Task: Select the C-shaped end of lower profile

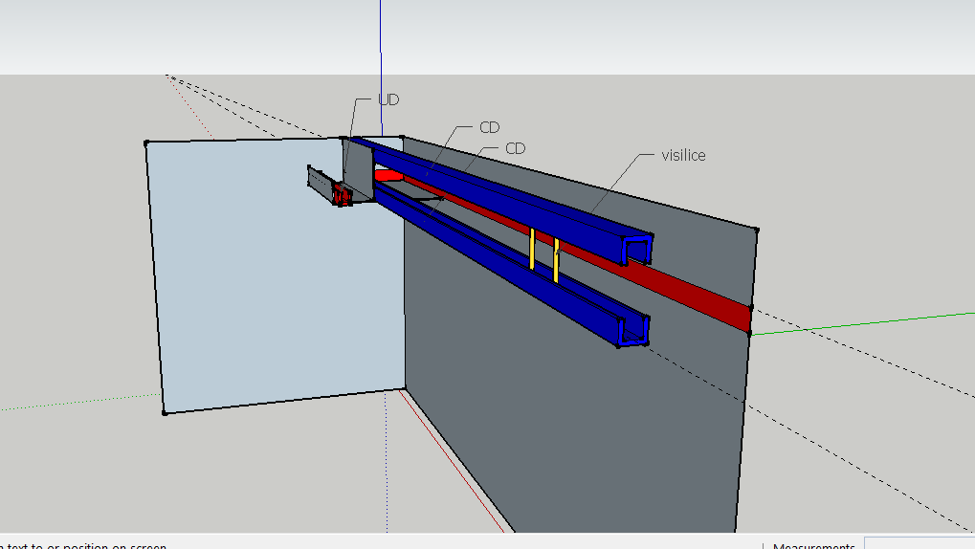Action: point(632,331)
